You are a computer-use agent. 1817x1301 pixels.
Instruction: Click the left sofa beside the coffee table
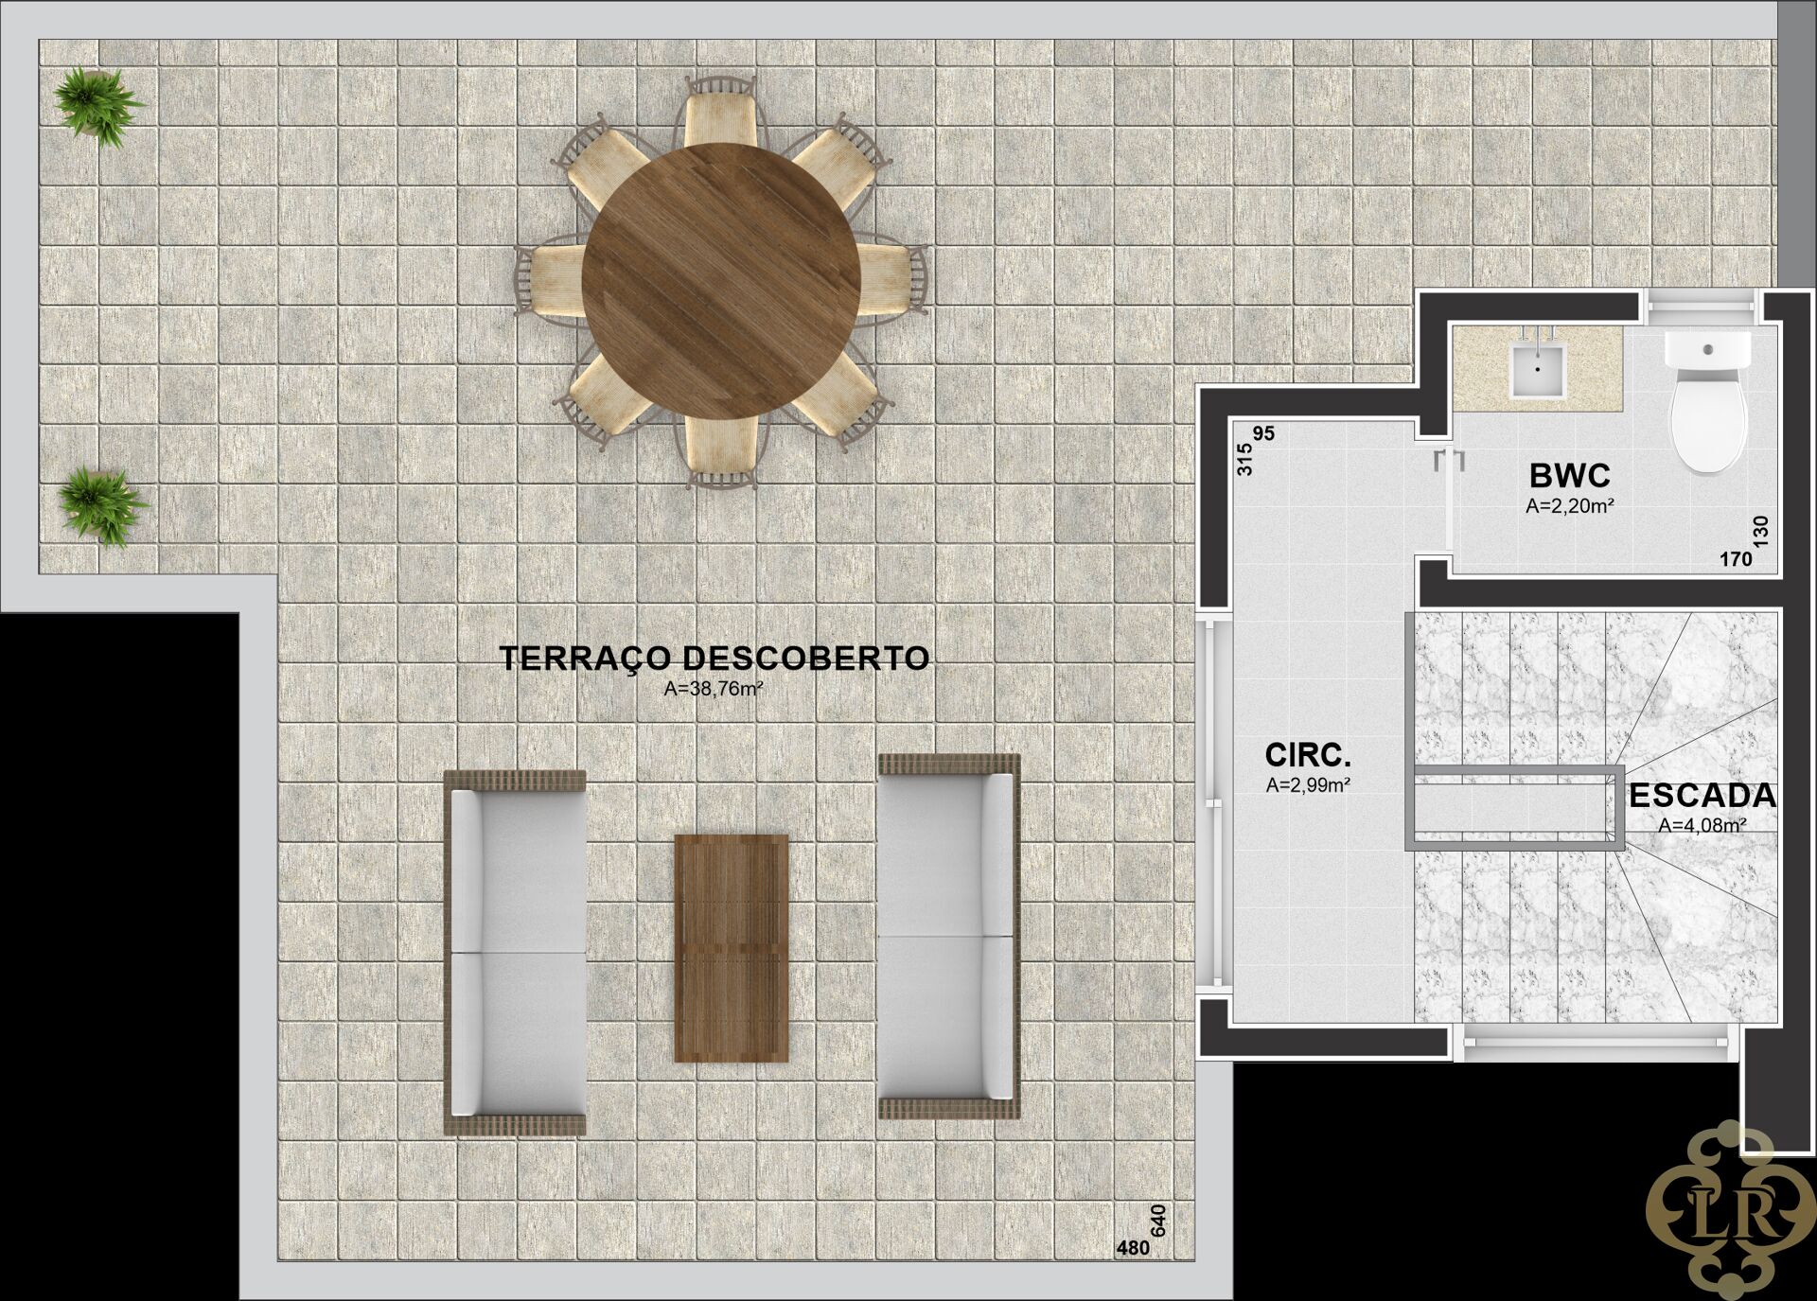[515, 953]
